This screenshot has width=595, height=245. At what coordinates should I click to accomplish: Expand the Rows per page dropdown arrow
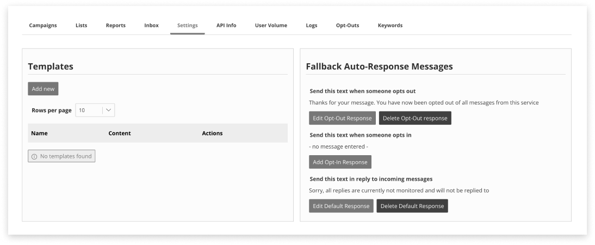pyautogui.click(x=109, y=110)
